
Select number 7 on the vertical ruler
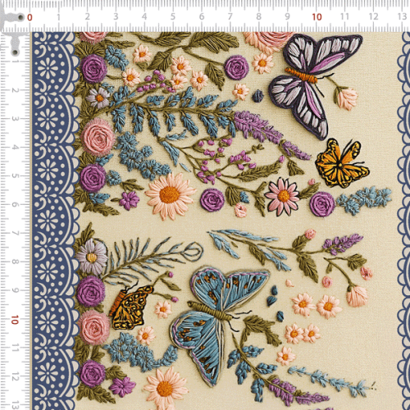15,233
